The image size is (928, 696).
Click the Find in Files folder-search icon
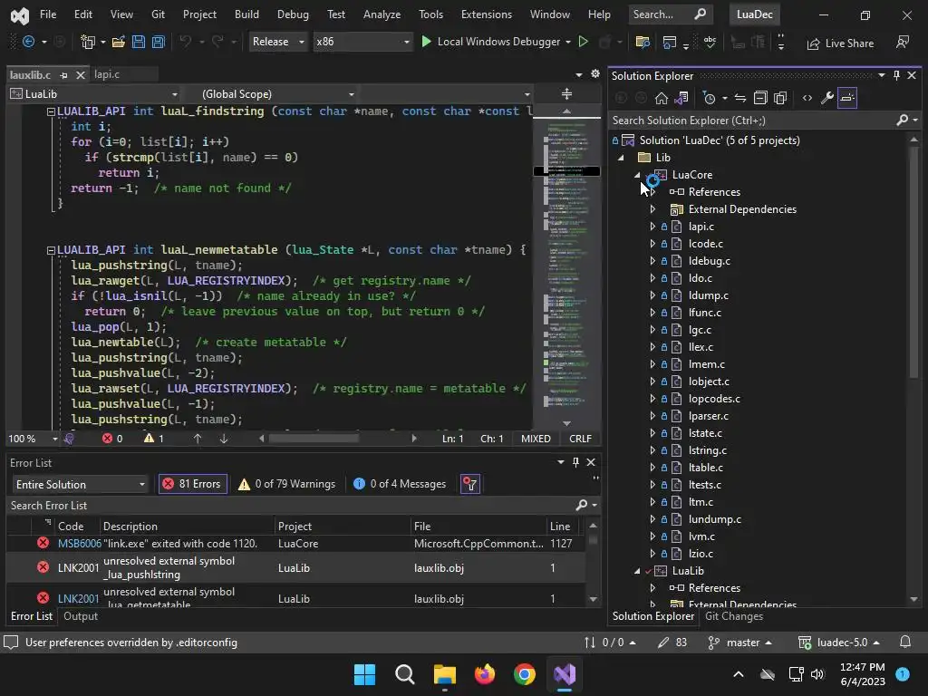643,42
